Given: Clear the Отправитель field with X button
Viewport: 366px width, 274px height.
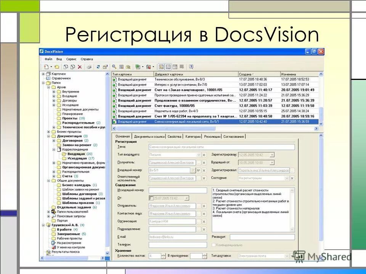Looking at the screenshot, I should pos(204,206).
